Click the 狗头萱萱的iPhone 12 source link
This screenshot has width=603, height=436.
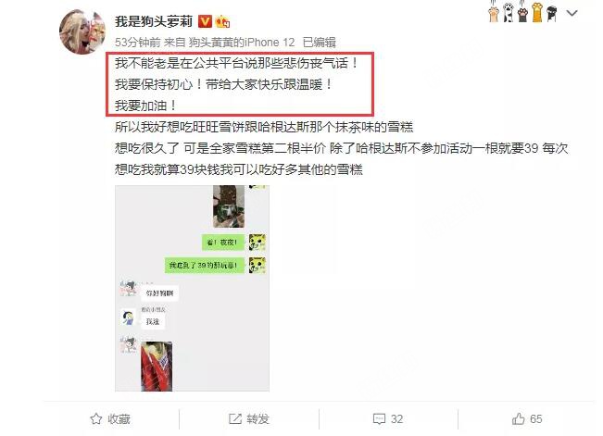(x=242, y=43)
